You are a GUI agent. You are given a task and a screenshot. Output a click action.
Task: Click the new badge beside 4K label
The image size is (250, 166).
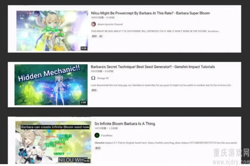(94, 36)
